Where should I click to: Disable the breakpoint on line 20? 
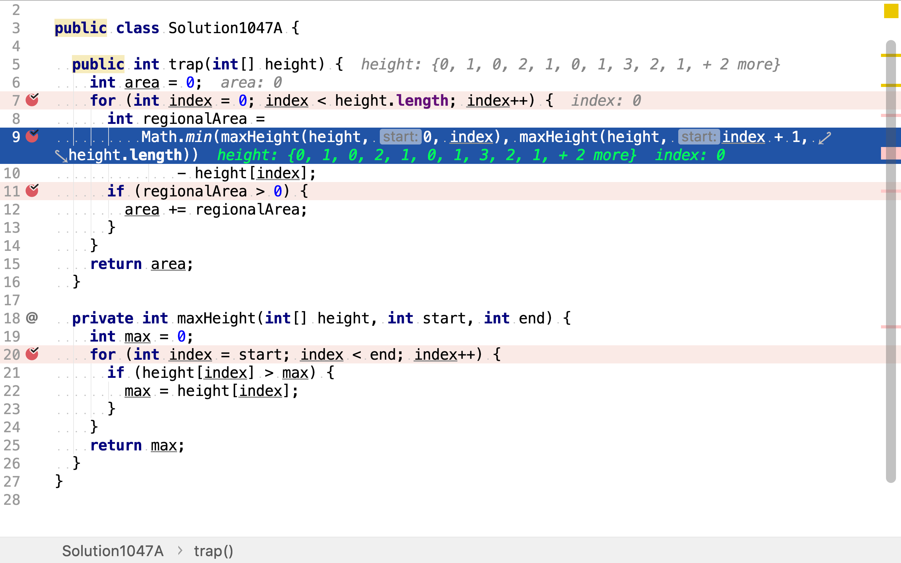tap(32, 354)
